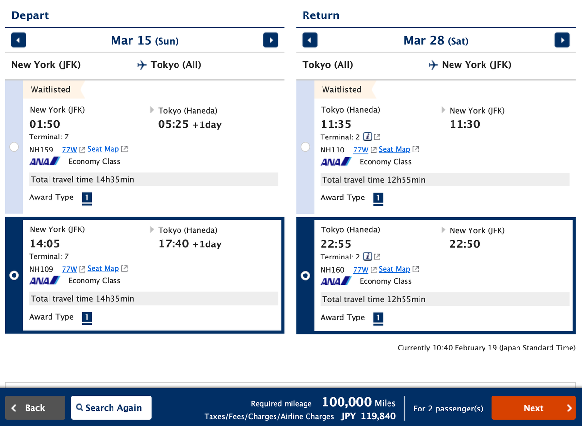Advance the departure date past Mar 15
582x426 pixels.
pos(271,40)
